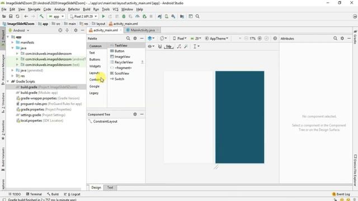
Task: Click the Save All icon
Action: 11,16
